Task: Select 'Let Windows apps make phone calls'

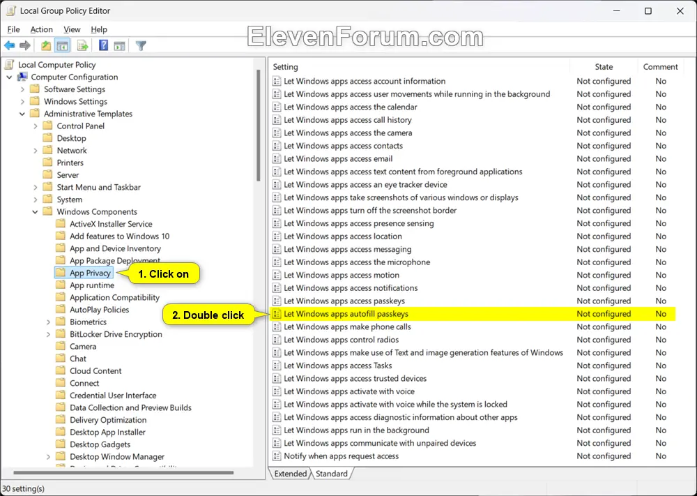Action: 347,326
